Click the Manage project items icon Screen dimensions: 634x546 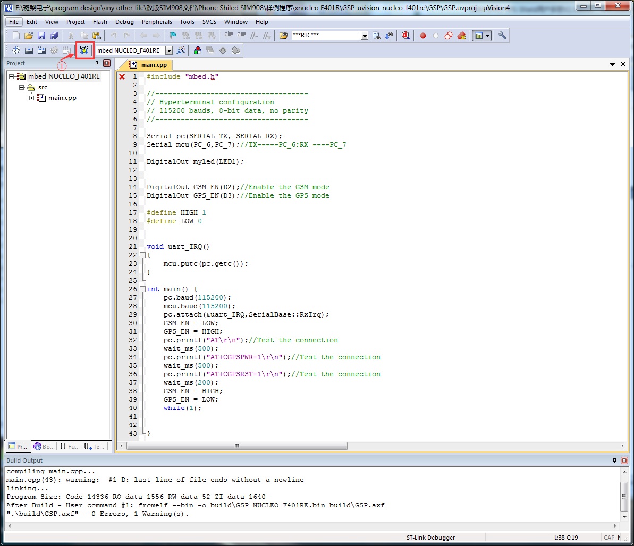point(197,50)
